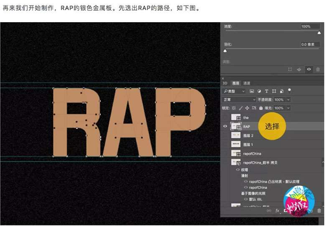Open the 填充 fill dropdown arrow
326x226 pixels.
288,108
